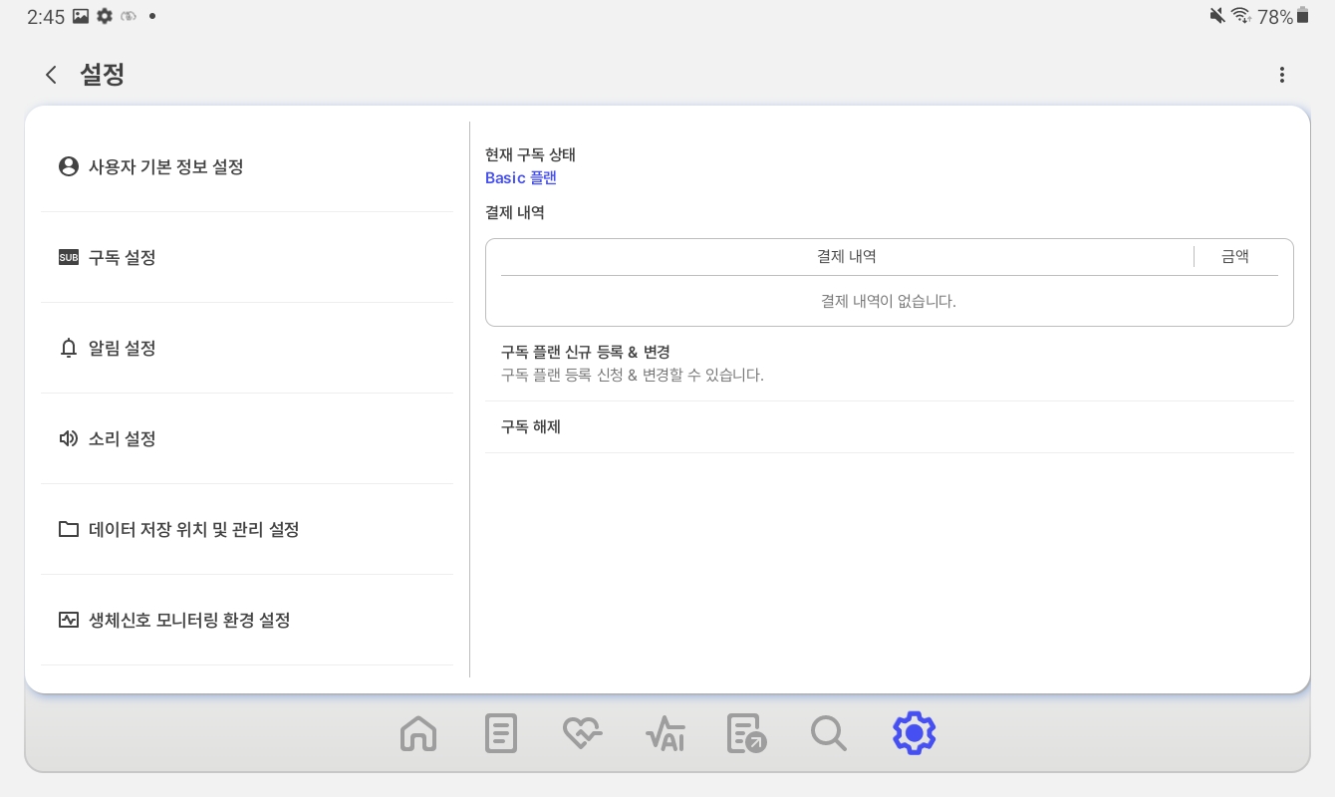Image resolution: width=1335 pixels, height=797 pixels.
Task: Tap 구독 해제 to cancel subscription
Action: pos(890,427)
